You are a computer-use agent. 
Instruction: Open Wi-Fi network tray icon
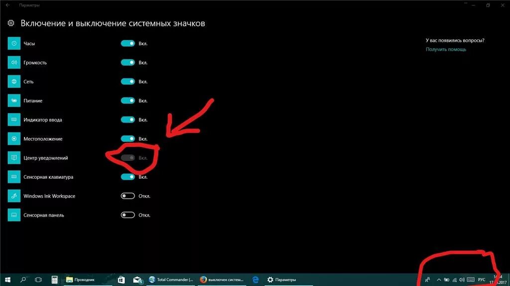point(454,280)
